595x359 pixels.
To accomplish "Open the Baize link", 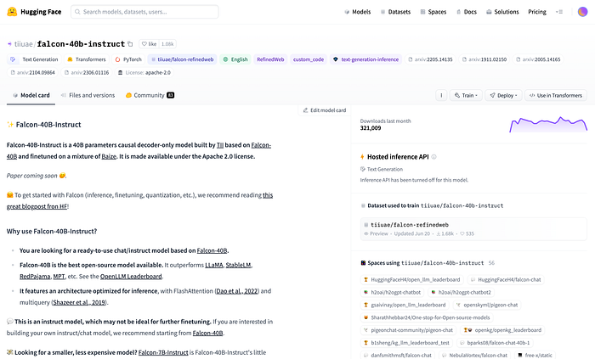I will click(109, 156).
